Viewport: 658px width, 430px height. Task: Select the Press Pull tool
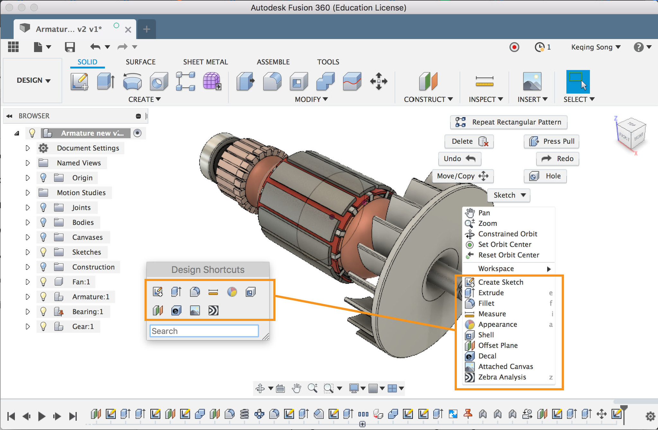553,141
